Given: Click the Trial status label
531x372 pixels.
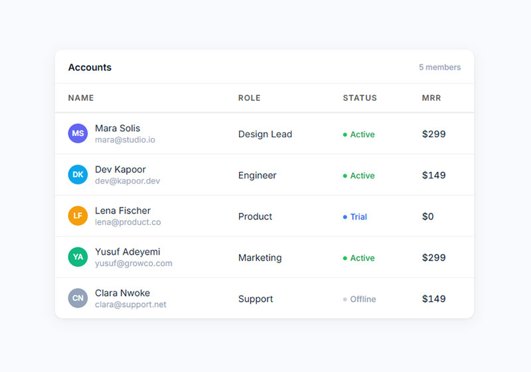Looking at the screenshot, I should tap(355, 217).
